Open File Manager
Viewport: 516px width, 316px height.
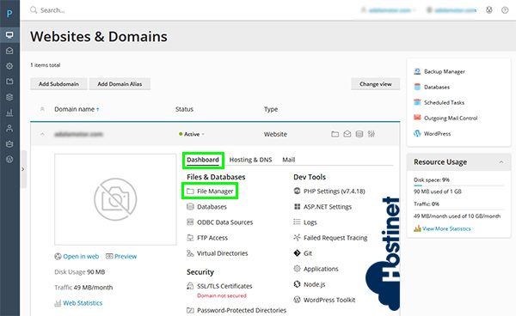pyautogui.click(x=210, y=191)
